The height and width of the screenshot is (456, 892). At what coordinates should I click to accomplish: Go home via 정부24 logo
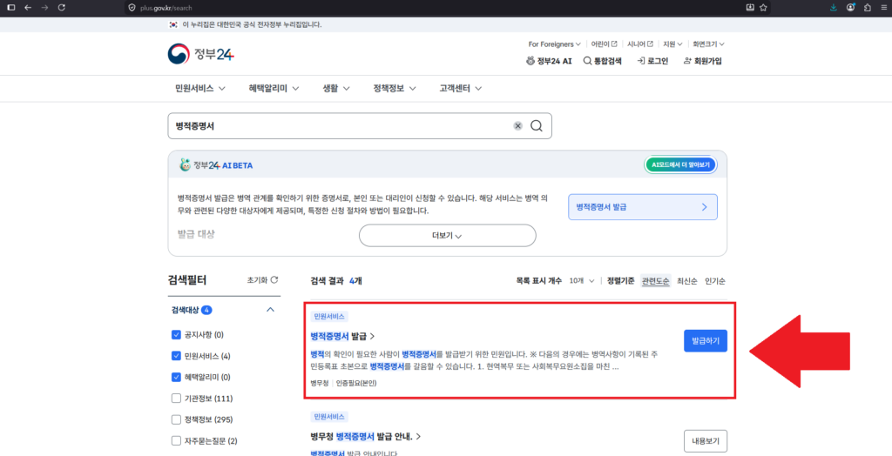(201, 54)
